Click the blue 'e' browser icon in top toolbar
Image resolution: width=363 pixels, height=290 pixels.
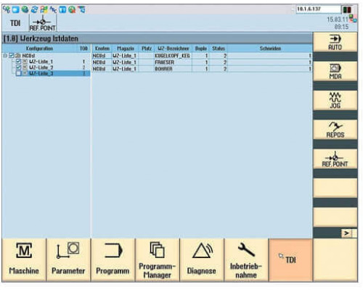(34, 9)
